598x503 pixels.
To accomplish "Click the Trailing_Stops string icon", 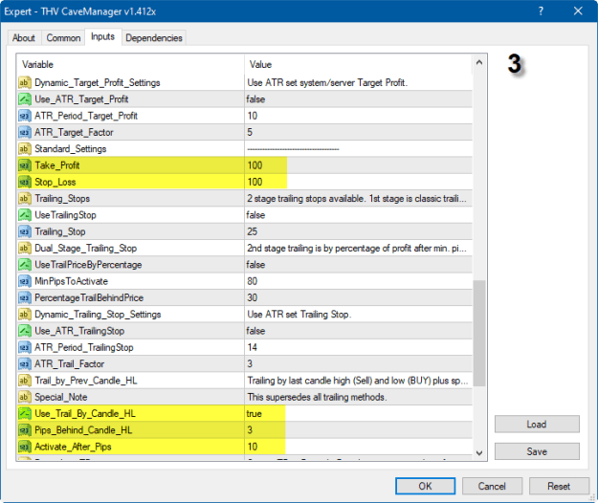I will (24, 199).
